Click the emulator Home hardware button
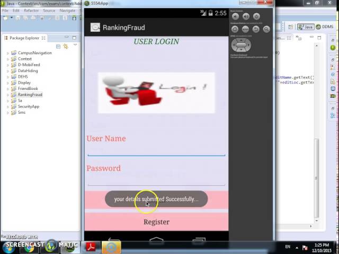Screen dimensions: 339x254 click(235, 29)
